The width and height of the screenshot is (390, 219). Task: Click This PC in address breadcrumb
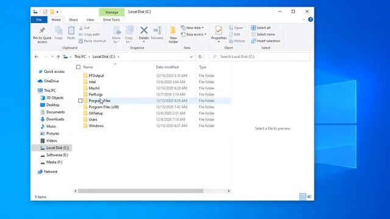pyautogui.click(x=80, y=57)
